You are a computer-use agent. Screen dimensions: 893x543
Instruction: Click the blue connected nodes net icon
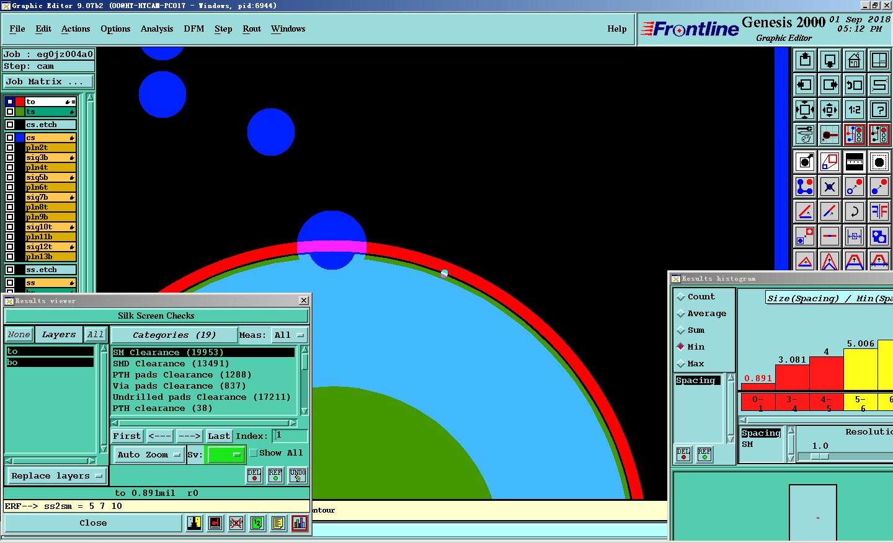805,187
